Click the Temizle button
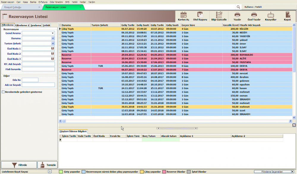This screenshot has height=174, width=297. tap(48, 165)
